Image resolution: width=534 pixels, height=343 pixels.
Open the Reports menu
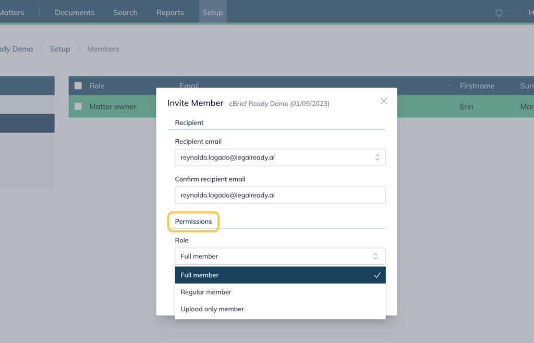coord(170,13)
